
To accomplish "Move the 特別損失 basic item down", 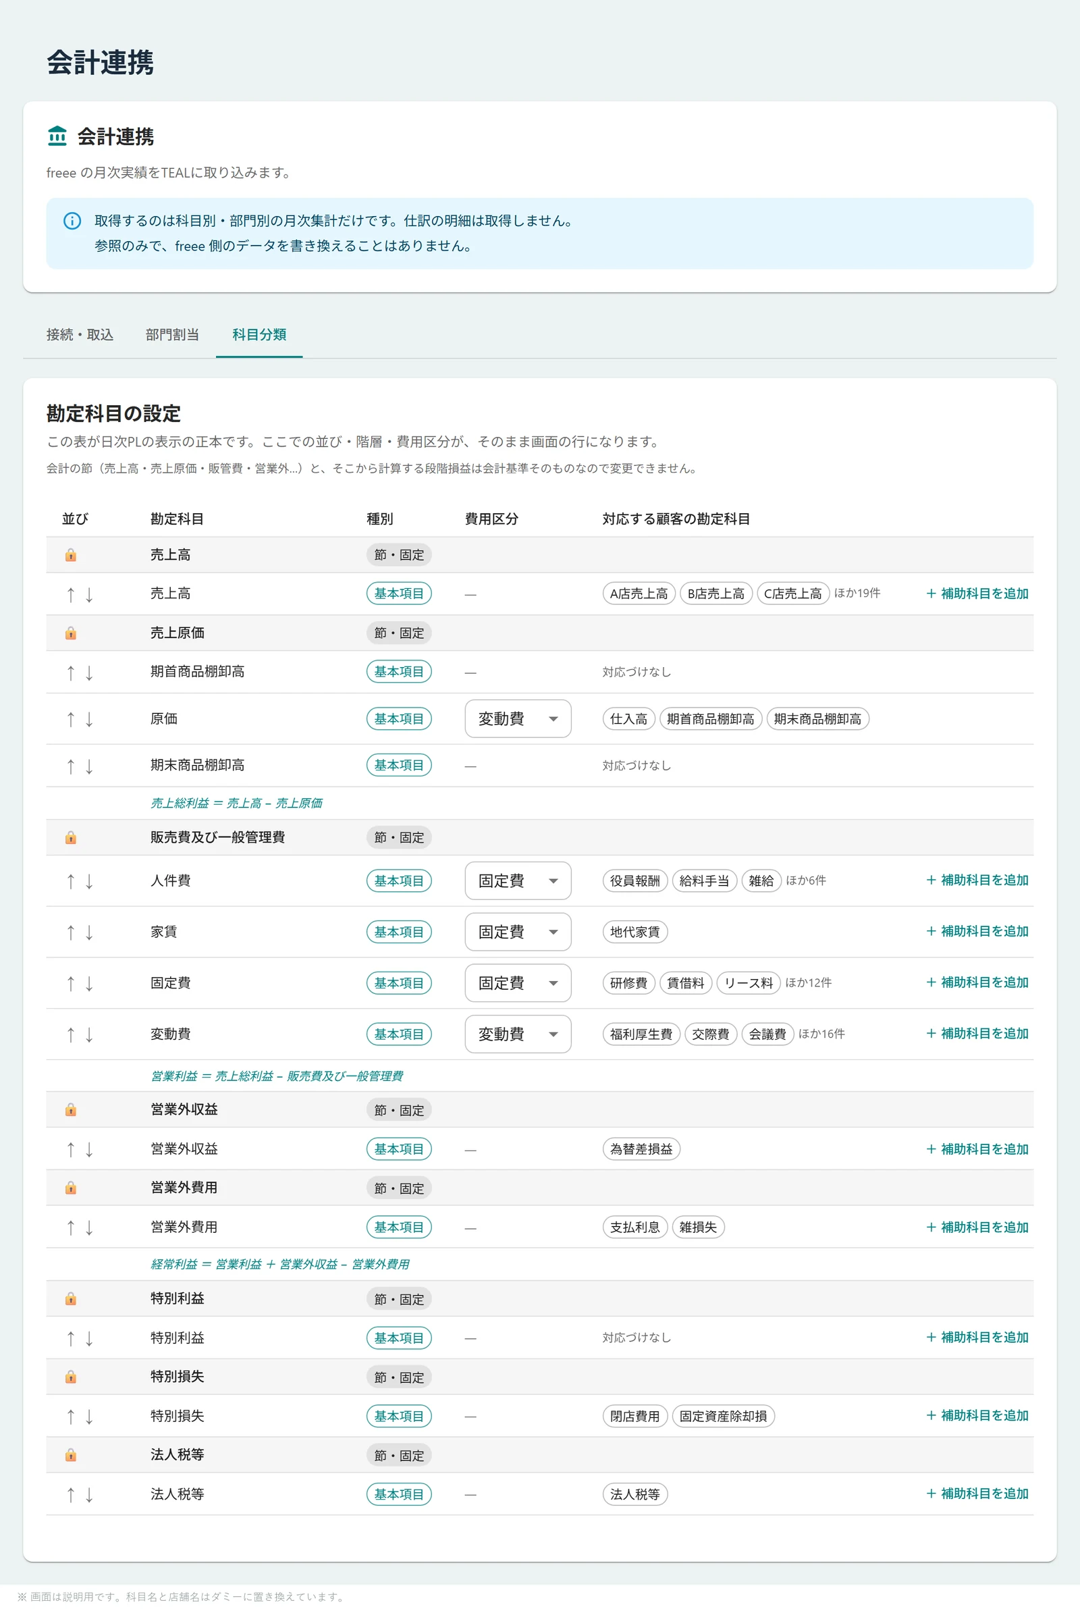I will click(x=89, y=1417).
